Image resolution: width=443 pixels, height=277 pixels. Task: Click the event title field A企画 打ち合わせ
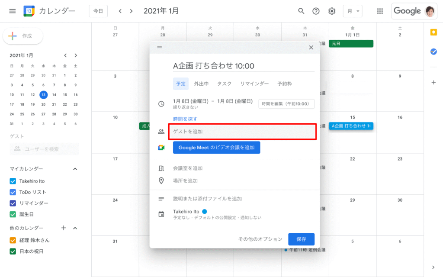pos(244,66)
